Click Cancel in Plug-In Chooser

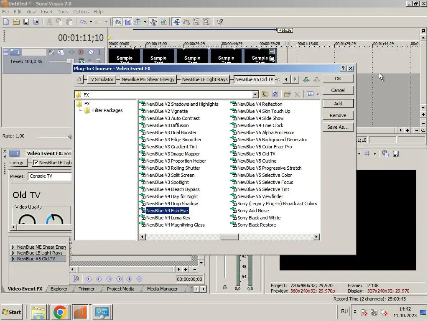338,90
